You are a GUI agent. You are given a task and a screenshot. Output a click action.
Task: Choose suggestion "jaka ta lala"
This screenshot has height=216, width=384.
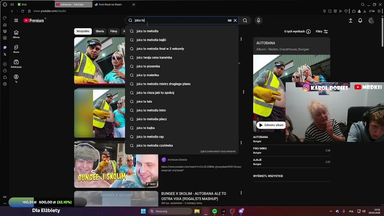coord(182,101)
